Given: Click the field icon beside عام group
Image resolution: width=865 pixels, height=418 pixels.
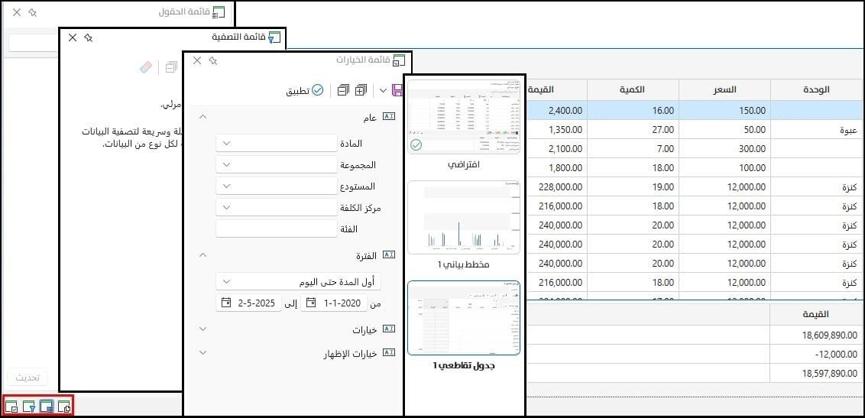Looking at the screenshot, I should (x=390, y=116).
